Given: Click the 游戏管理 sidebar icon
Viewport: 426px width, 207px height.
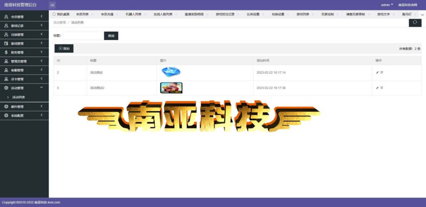Looking at the screenshot, I should 6,43.
